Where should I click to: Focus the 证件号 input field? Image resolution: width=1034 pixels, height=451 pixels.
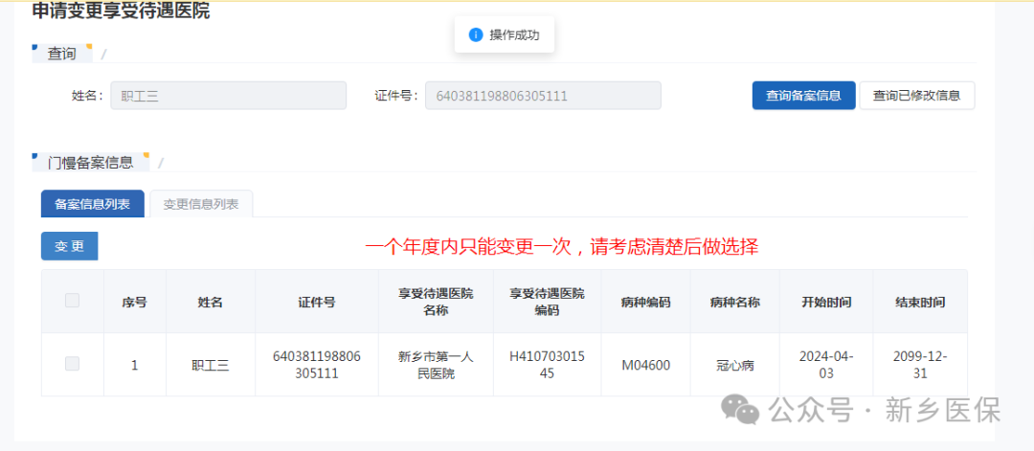coord(543,96)
